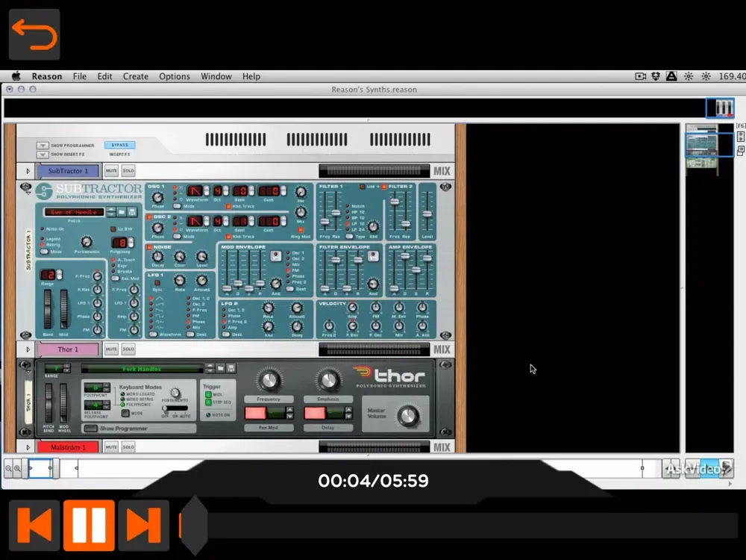The image size is (746, 560).
Task: Toggle the Noise generator on SubTractor
Action: [149, 247]
